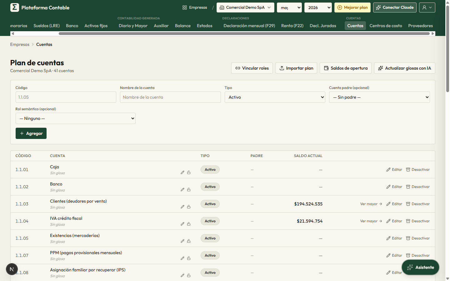This screenshot has width=450, height=281.
Task: Open the user profile menu icon
Action: (427, 7)
